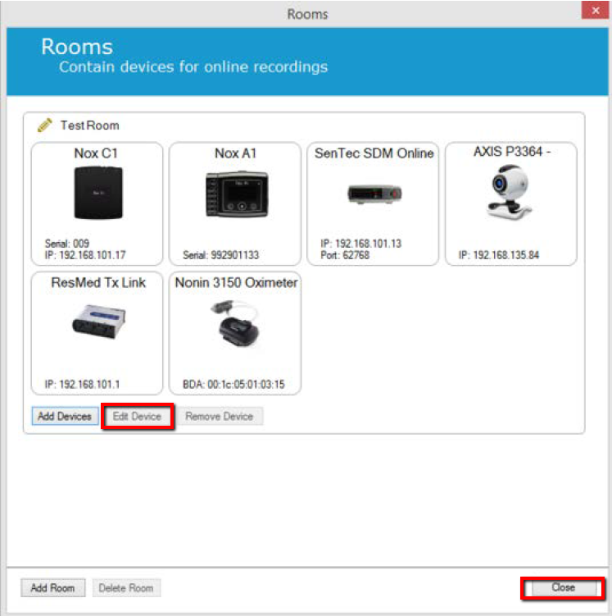612x616 pixels.
Task: Select the Nonin 3150 Oximeter image
Action: (x=235, y=324)
